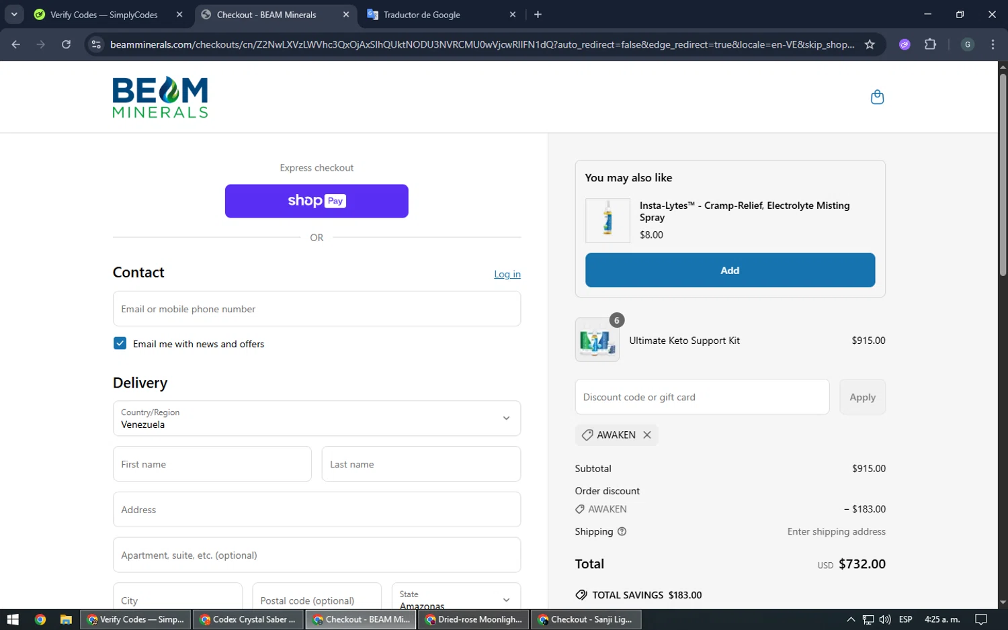Open the purple extension icon in toolbar
The image size is (1008, 630).
[905, 44]
